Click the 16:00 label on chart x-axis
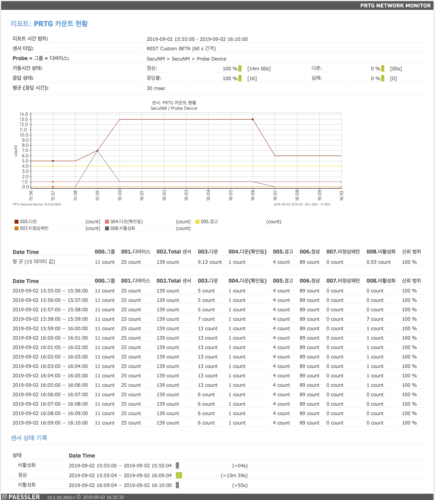Viewport: 435px width, 500px height. (120, 195)
